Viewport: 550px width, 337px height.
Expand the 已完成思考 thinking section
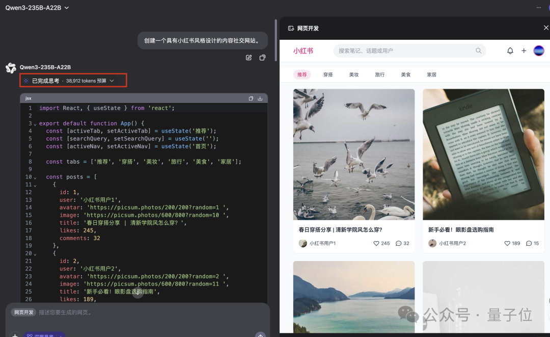[x=73, y=81]
